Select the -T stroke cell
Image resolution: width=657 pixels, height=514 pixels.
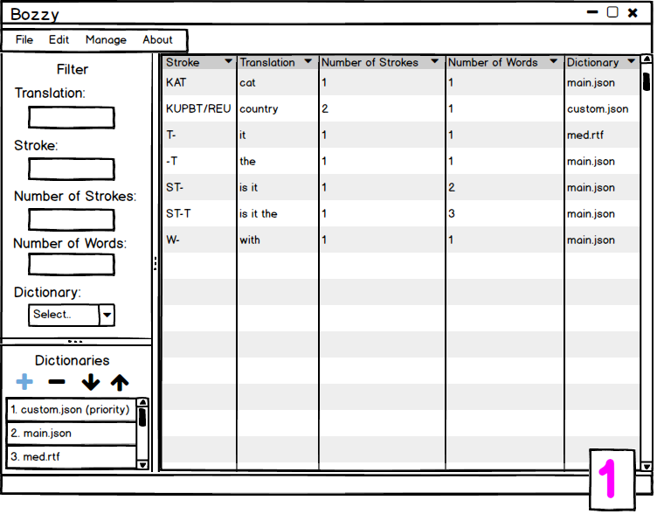(199, 161)
